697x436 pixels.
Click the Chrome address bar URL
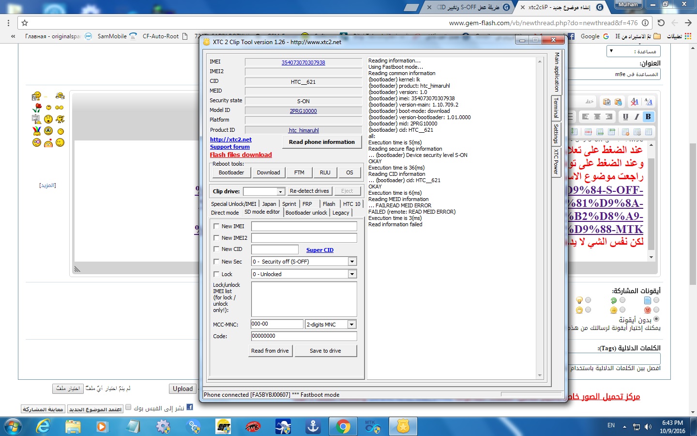tap(543, 23)
